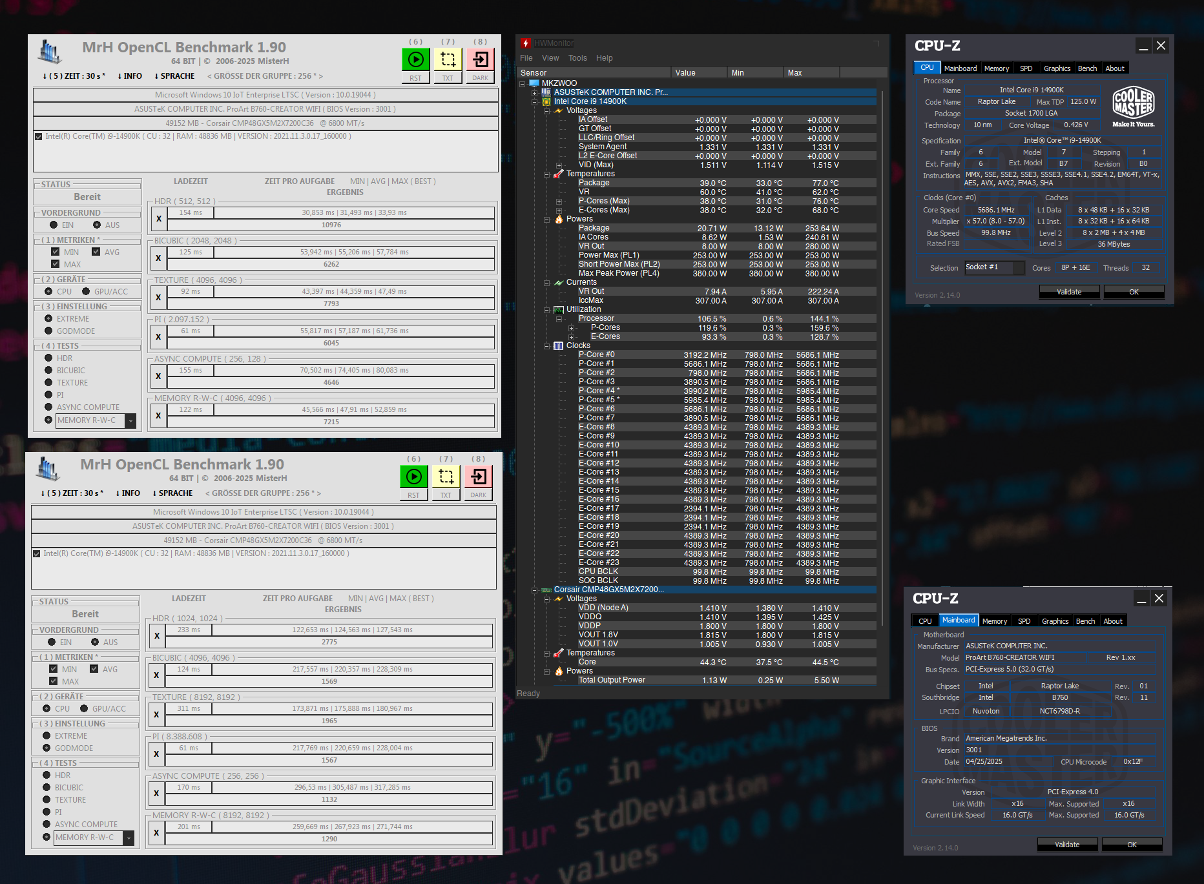This screenshot has width=1204, height=884.
Task: Click the pink DARK mode icon in the upper MrH window
Action: [480, 59]
